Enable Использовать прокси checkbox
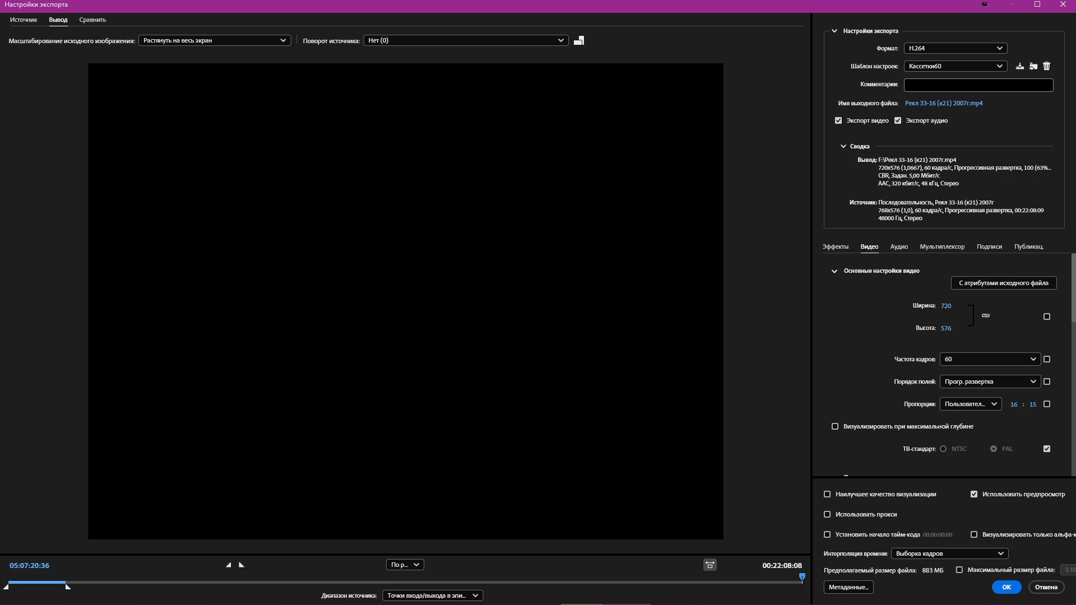The width and height of the screenshot is (1076, 605). tap(827, 514)
